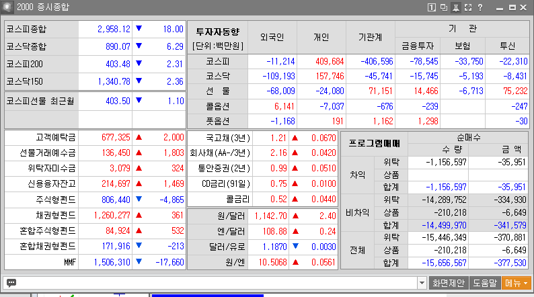Click the up arrow in the 콜금리 row

point(295,199)
